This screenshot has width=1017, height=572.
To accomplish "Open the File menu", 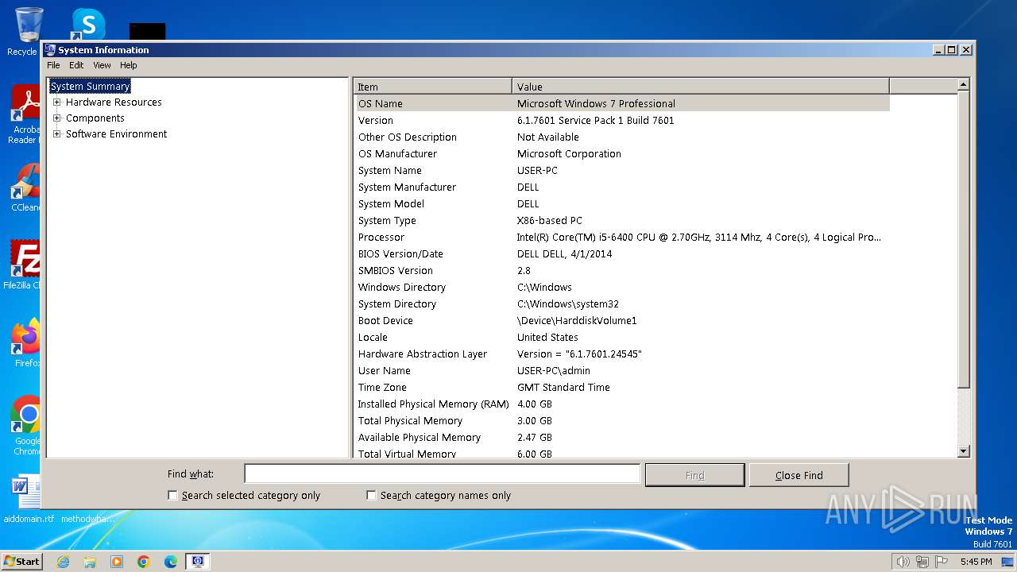I will (x=53, y=65).
